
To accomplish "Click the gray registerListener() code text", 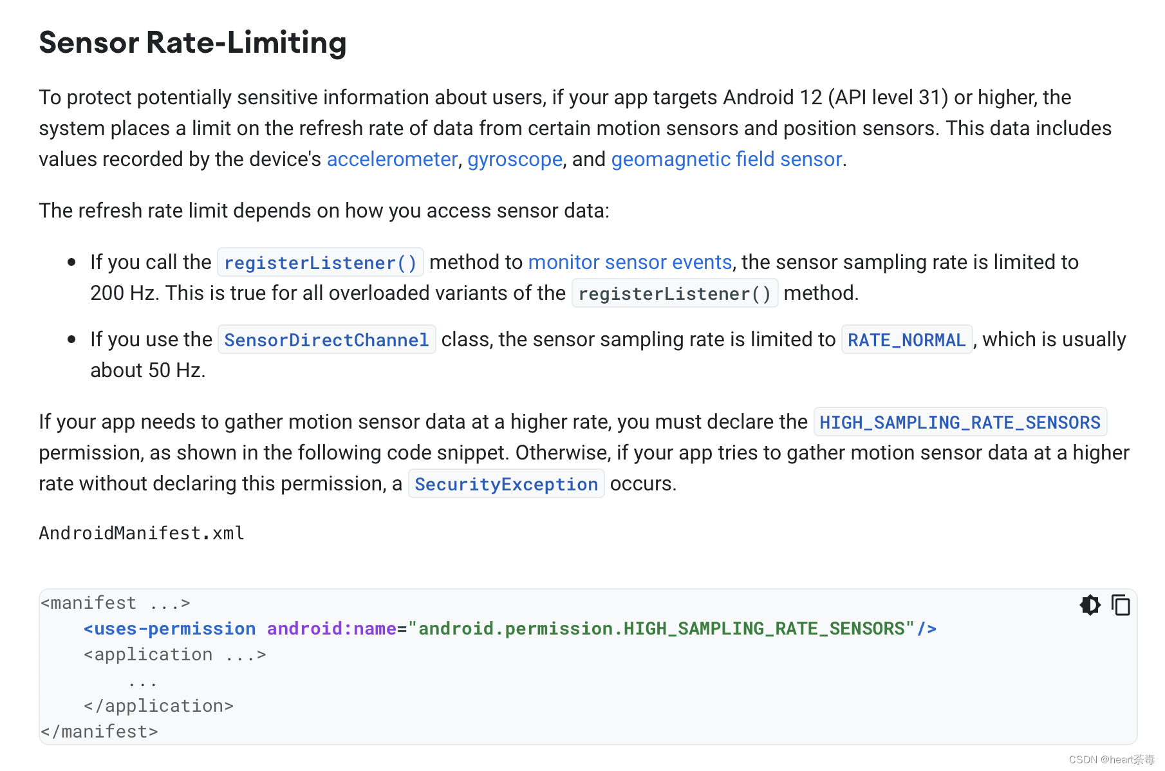I will [x=675, y=293].
